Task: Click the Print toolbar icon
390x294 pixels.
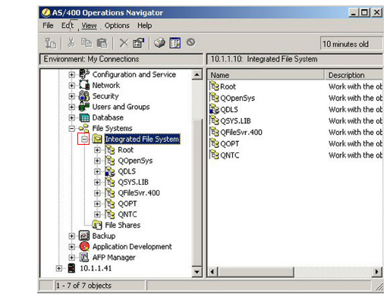Action: point(159,42)
